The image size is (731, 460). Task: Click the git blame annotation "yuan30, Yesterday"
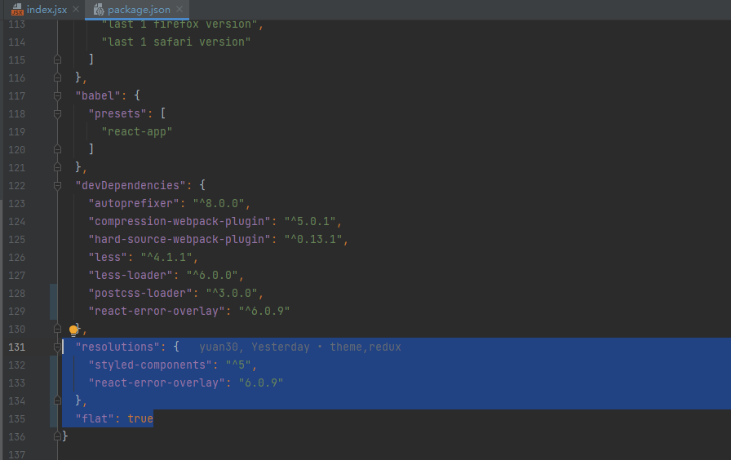pyautogui.click(x=254, y=347)
